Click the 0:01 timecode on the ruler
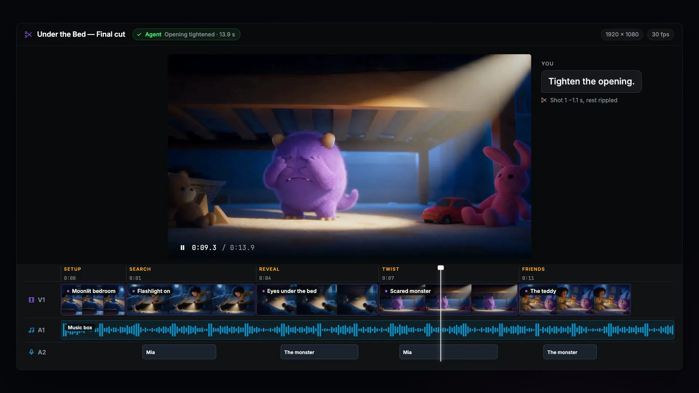This screenshot has width=699, height=393. (x=135, y=278)
